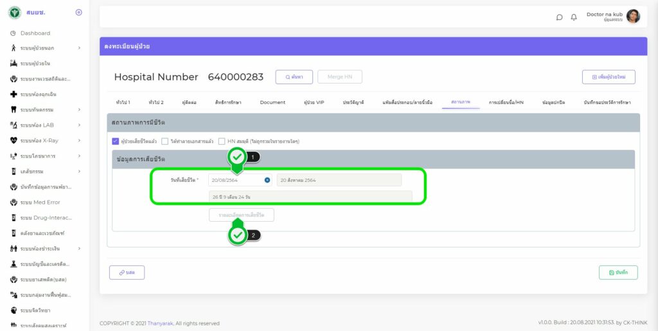Switch to the Document tab
Screen dimensions: 658x331
(272, 102)
